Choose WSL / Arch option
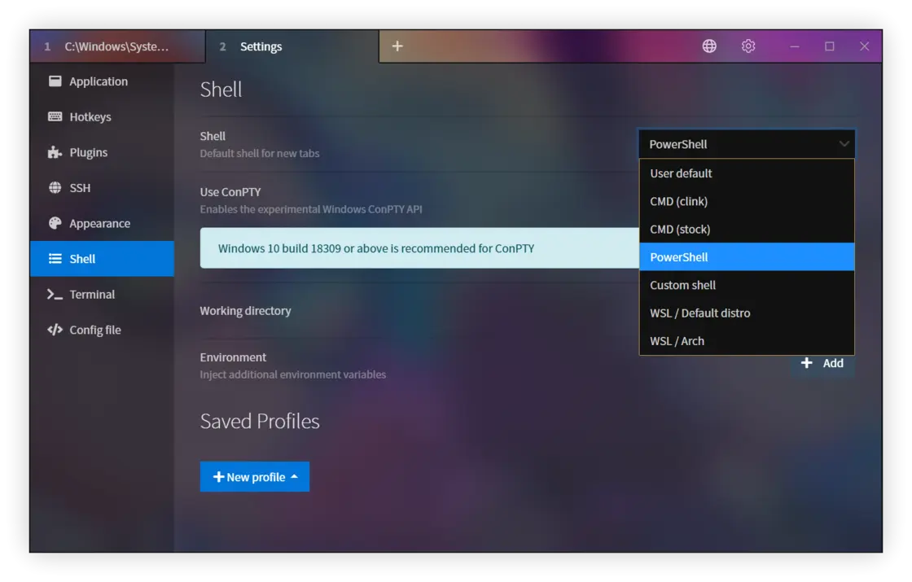 pos(747,341)
